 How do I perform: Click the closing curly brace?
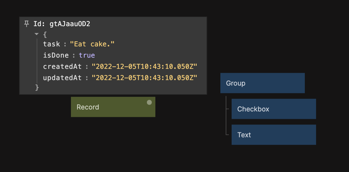coord(37,87)
